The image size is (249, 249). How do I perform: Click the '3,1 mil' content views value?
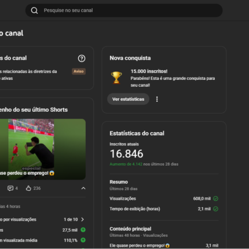pyautogui.click(x=212, y=246)
